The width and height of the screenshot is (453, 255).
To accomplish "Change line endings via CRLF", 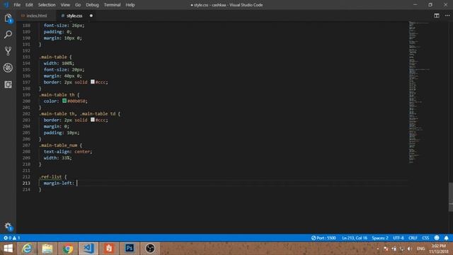I will pos(413,238).
